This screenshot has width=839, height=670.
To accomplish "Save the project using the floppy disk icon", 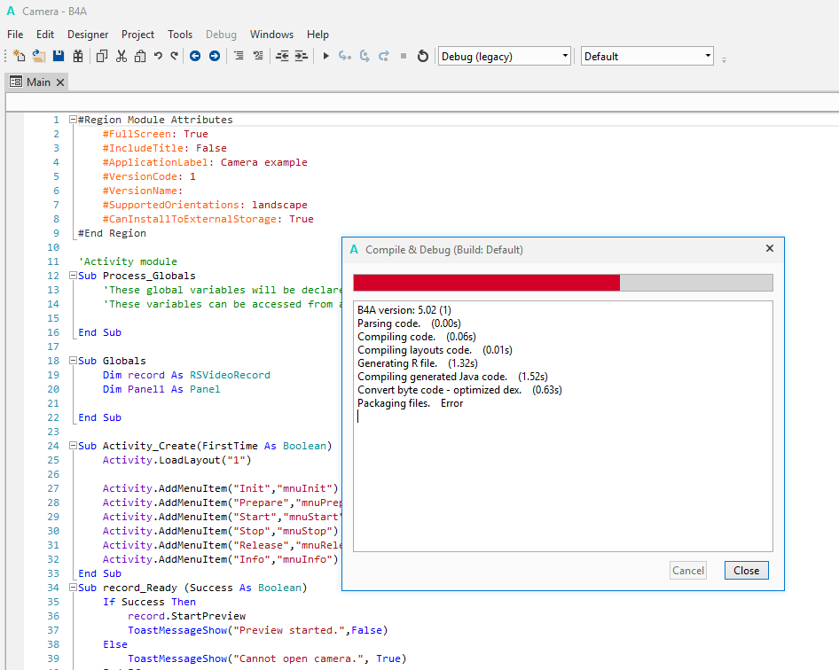I will pos(59,56).
